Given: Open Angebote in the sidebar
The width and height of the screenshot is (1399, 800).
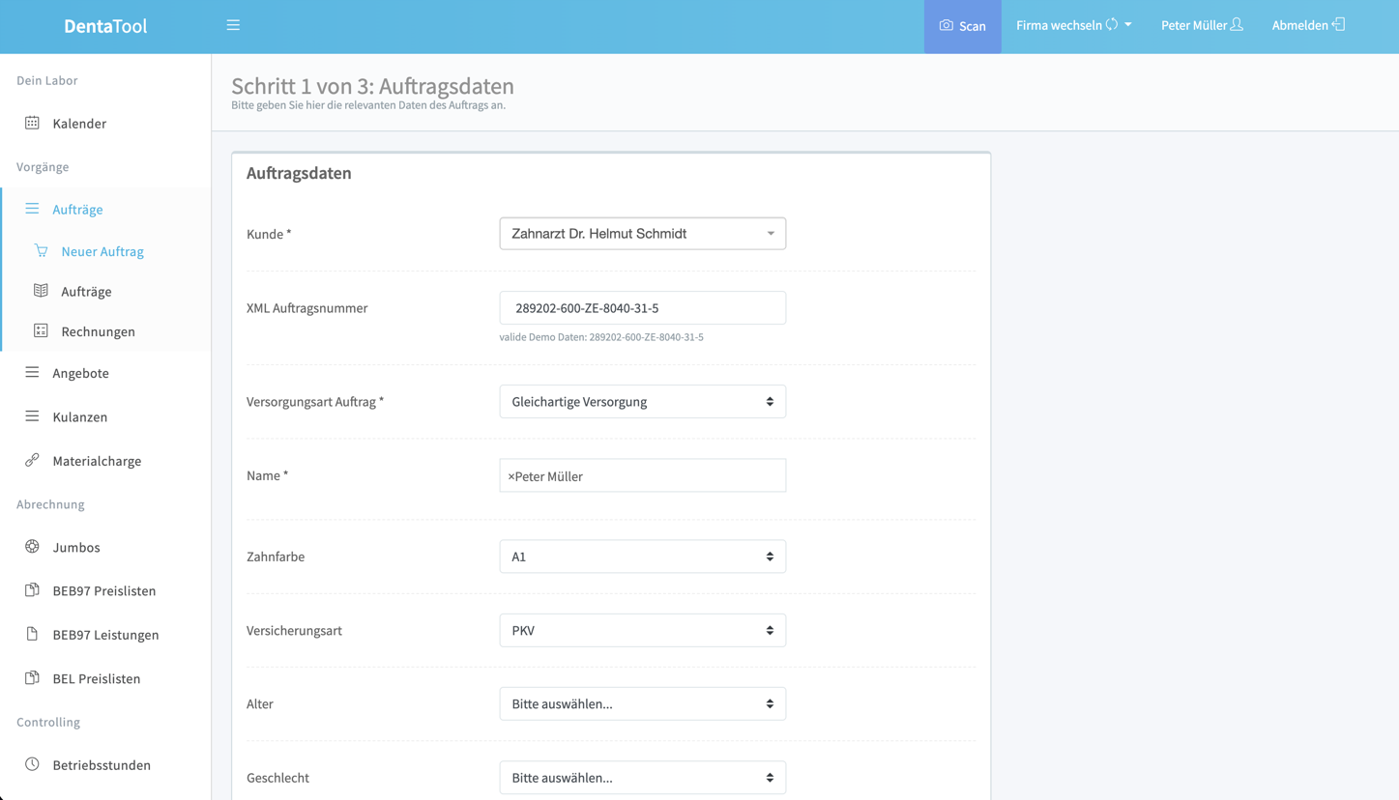Looking at the screenshot, I should pos(80,373).
